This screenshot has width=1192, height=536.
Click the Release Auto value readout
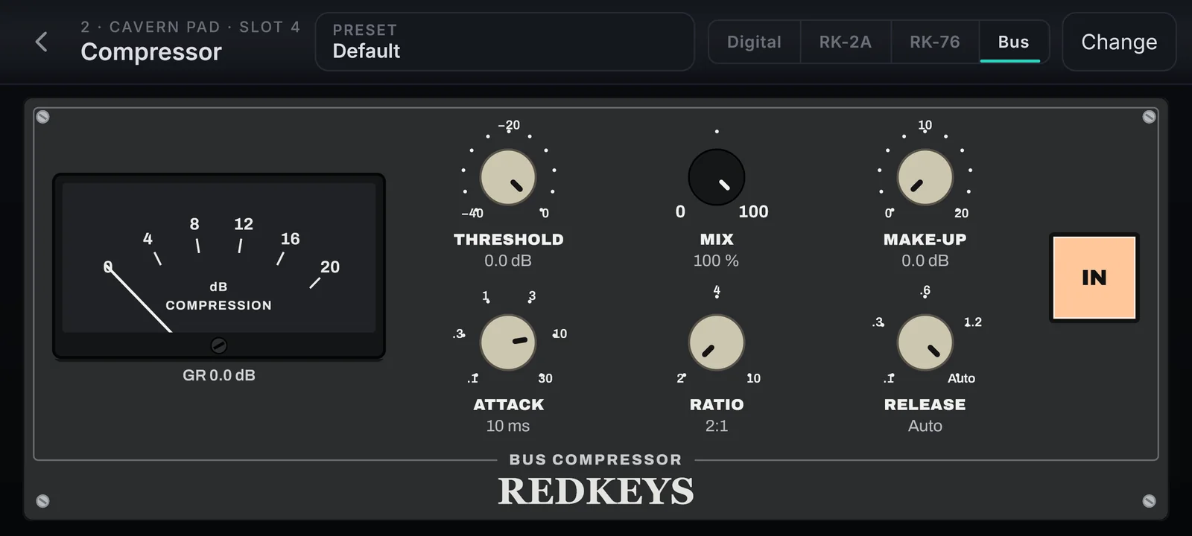(x=925, y=426)
